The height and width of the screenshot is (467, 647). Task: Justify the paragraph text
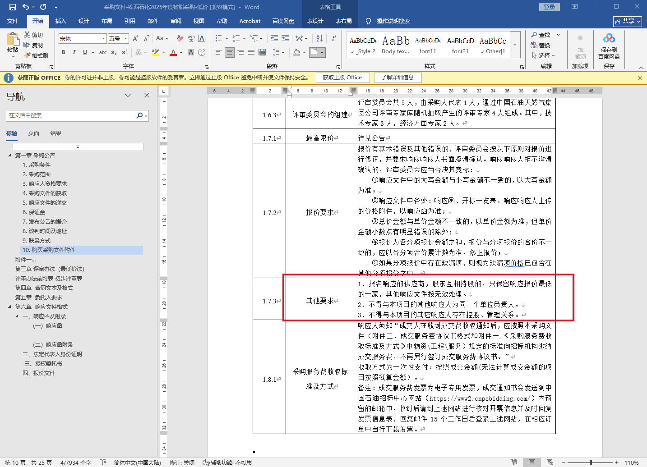pyautogui.click(x=251, y=52)
